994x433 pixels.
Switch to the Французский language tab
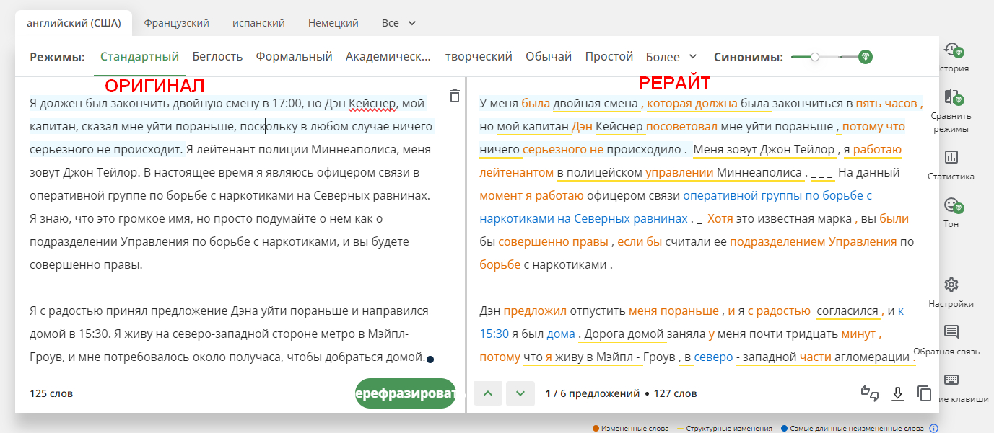(176, 23)
